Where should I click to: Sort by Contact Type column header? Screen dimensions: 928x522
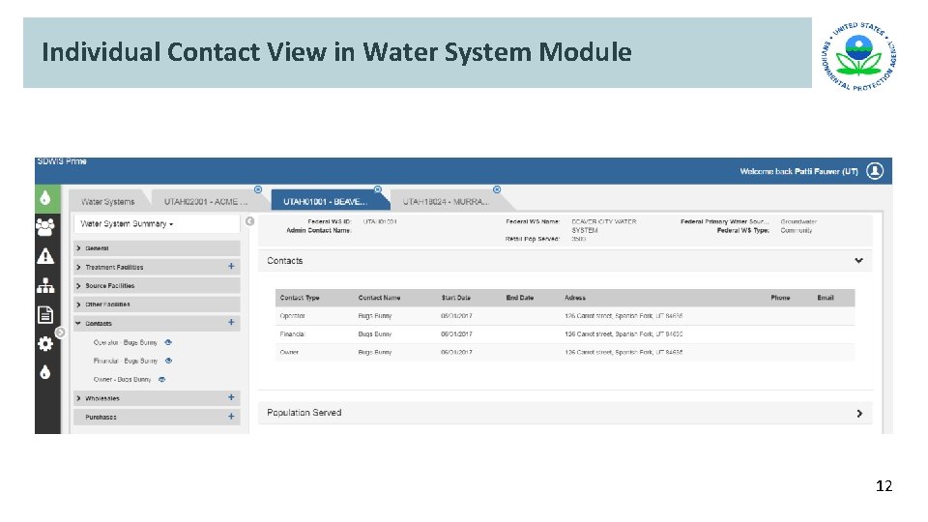[300, 298]
